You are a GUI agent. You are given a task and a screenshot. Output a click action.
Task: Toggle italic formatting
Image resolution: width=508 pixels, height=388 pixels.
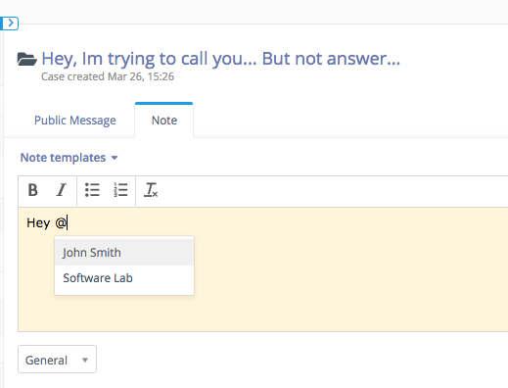click(x=61, y=190)
